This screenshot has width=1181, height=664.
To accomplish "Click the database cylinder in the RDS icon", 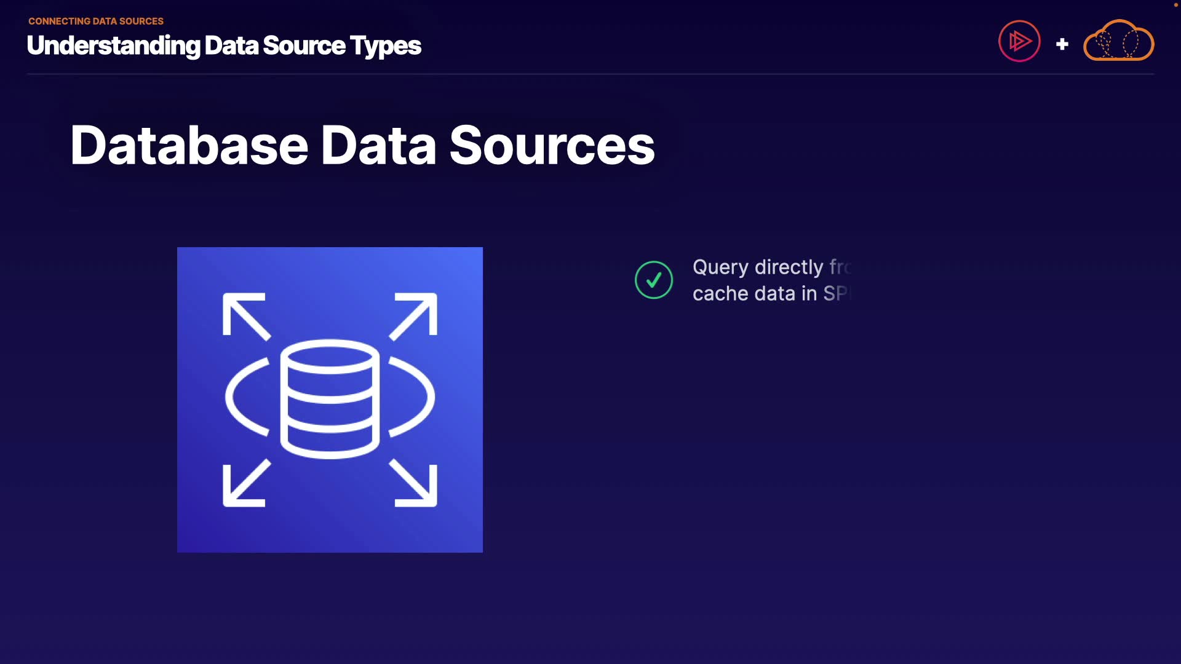I will coord(330,398).
